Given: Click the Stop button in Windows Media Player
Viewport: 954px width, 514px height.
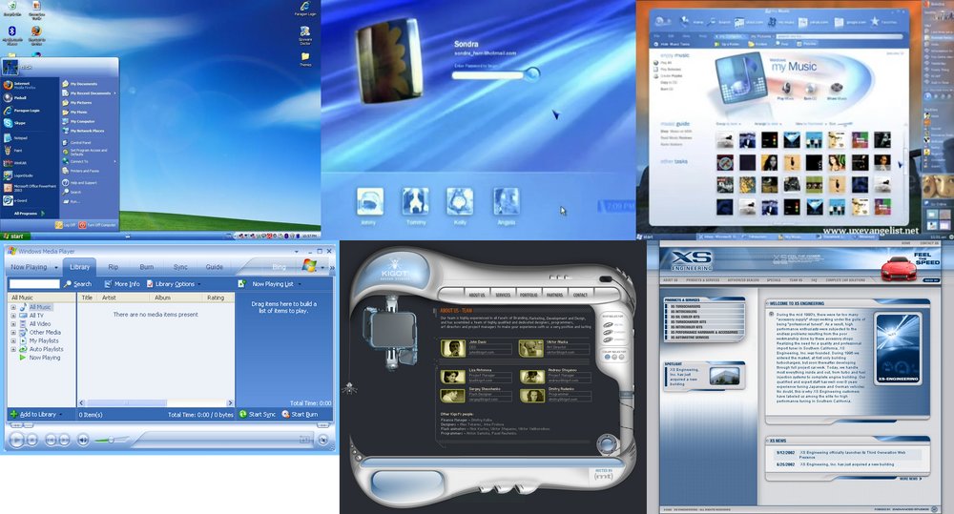Looking at the screenshot, I should [32, 440].
